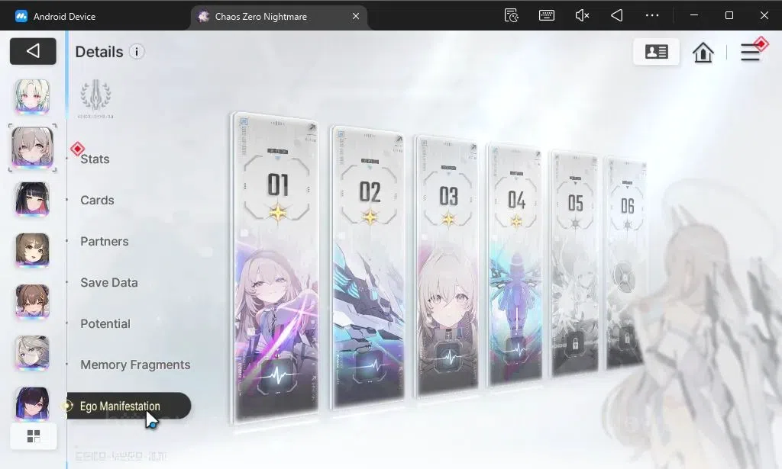Open the hamburger menu at top right
Image resolution: width=782 pixels, height=469 pixels.
click(x=750, y=52)
